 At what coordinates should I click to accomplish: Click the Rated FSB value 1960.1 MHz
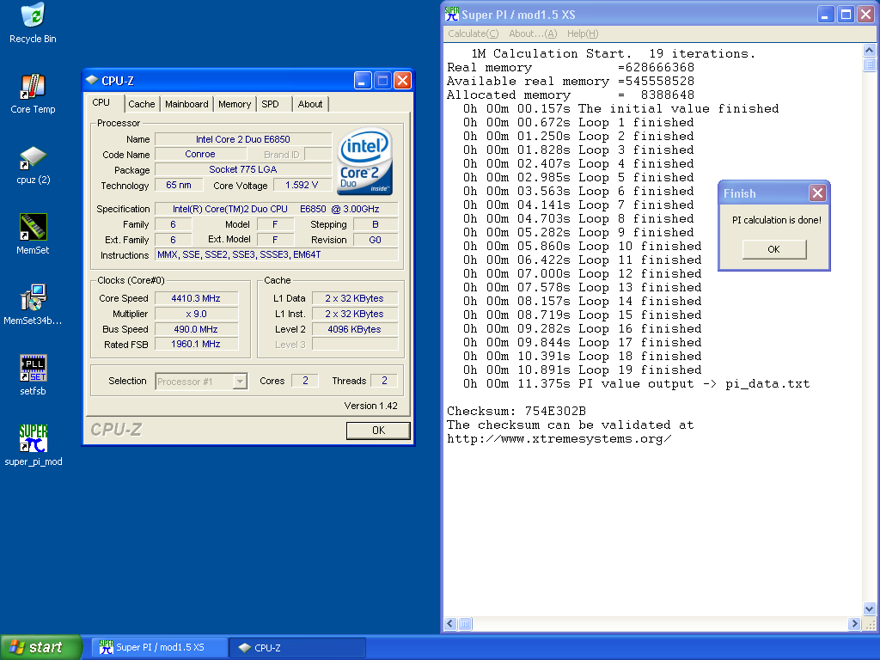point(196,344)
